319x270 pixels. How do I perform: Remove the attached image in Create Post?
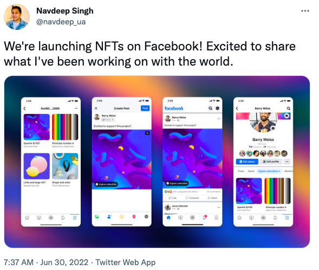coord(147,133)
